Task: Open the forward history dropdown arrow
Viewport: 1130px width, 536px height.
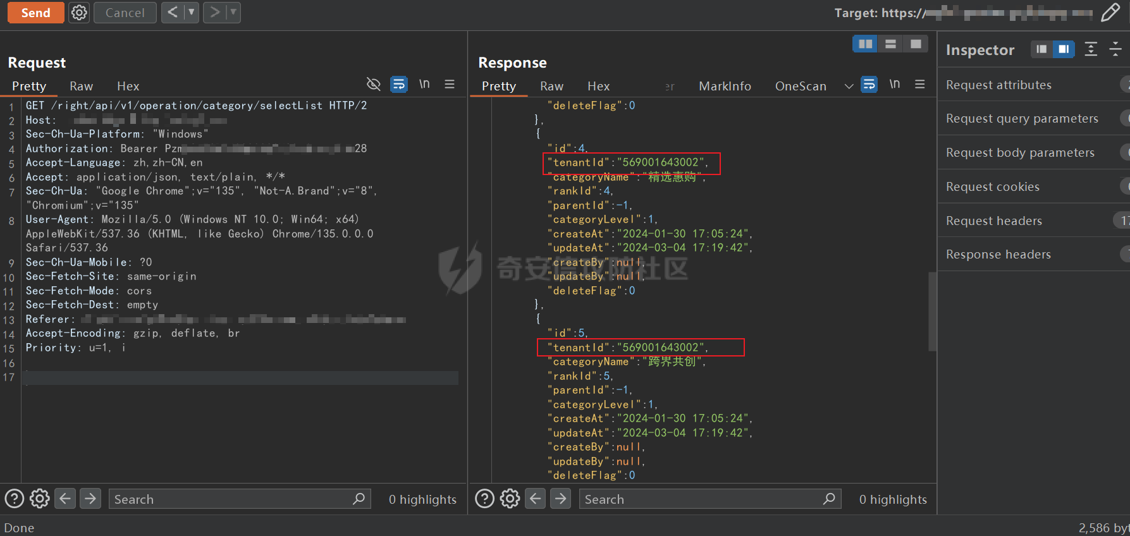Action: point(233,12)
